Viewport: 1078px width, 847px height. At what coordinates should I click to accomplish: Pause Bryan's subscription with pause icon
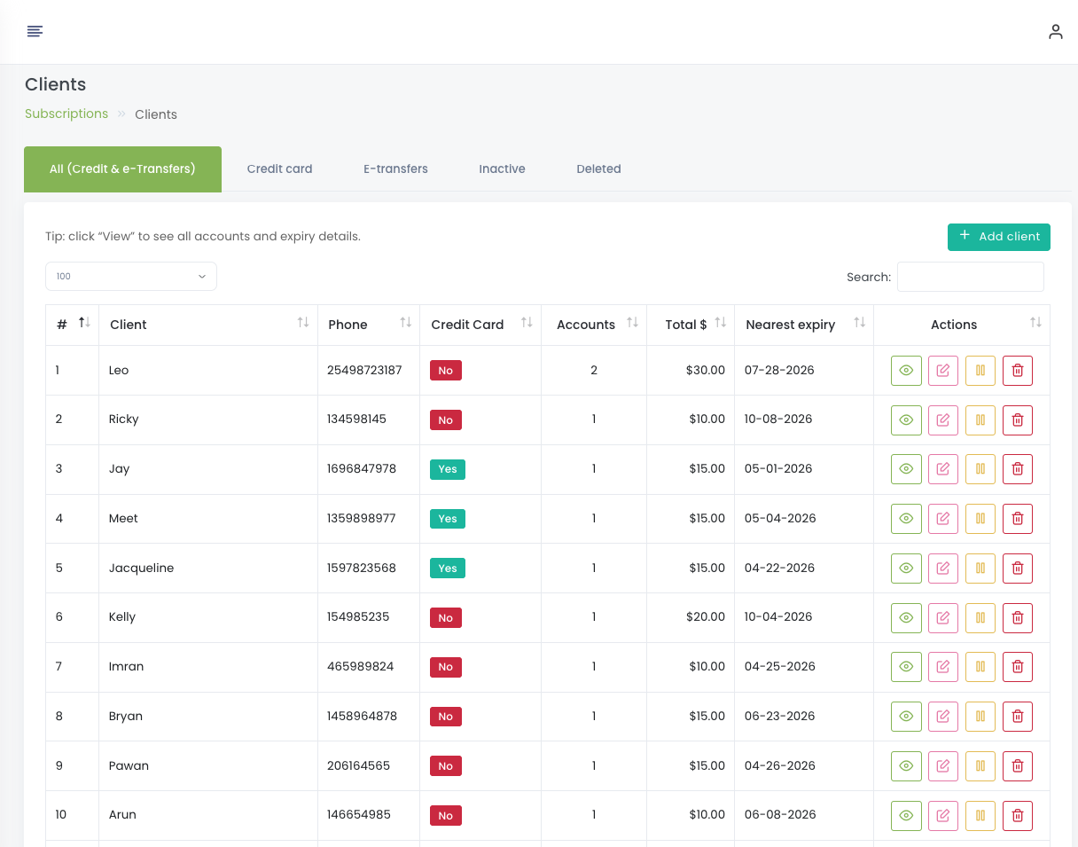tap(980, 717)
